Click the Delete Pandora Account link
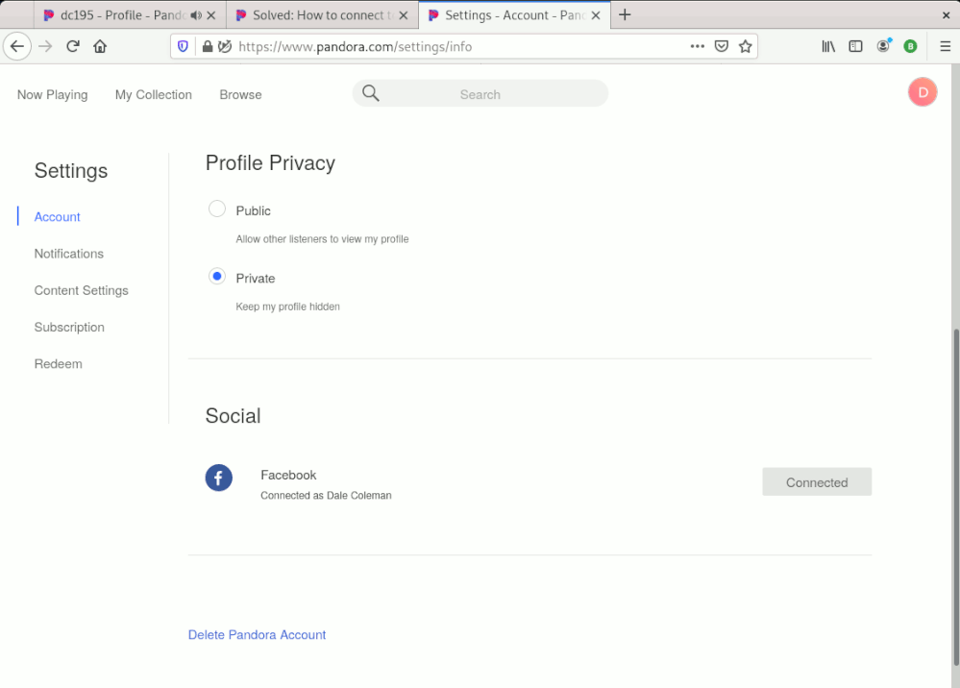Viewport: 960px width, 688px height. pos(257,634)
